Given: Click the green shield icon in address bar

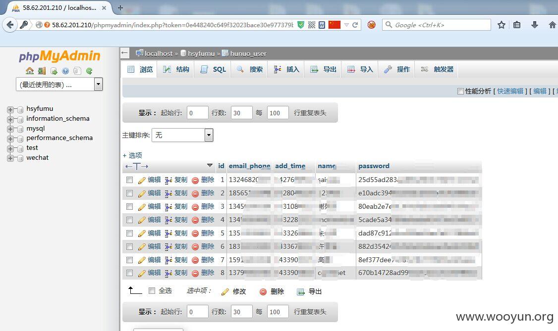Looking at the screenshot, I should (301, 25).
